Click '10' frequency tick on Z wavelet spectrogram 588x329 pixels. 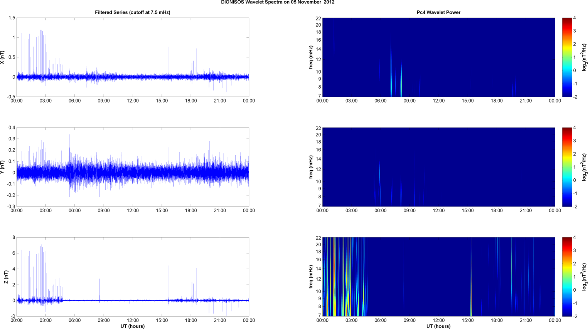(x=318, y=292)
